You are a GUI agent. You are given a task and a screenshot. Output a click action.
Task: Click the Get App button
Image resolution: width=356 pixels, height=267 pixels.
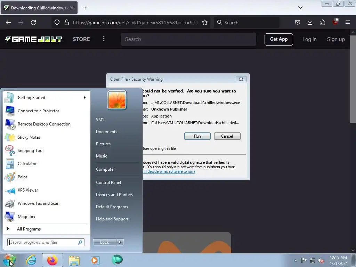click(x=278, y=39)
